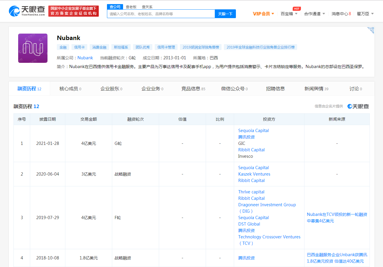Screen dimensions: 383x267
Task: Click the 天眼查 logo beside 信息由企名片提供
Action: (358, 106)
